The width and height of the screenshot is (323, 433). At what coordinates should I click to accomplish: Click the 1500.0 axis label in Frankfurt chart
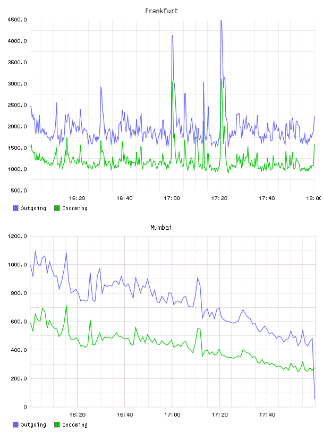coord(17,148)
